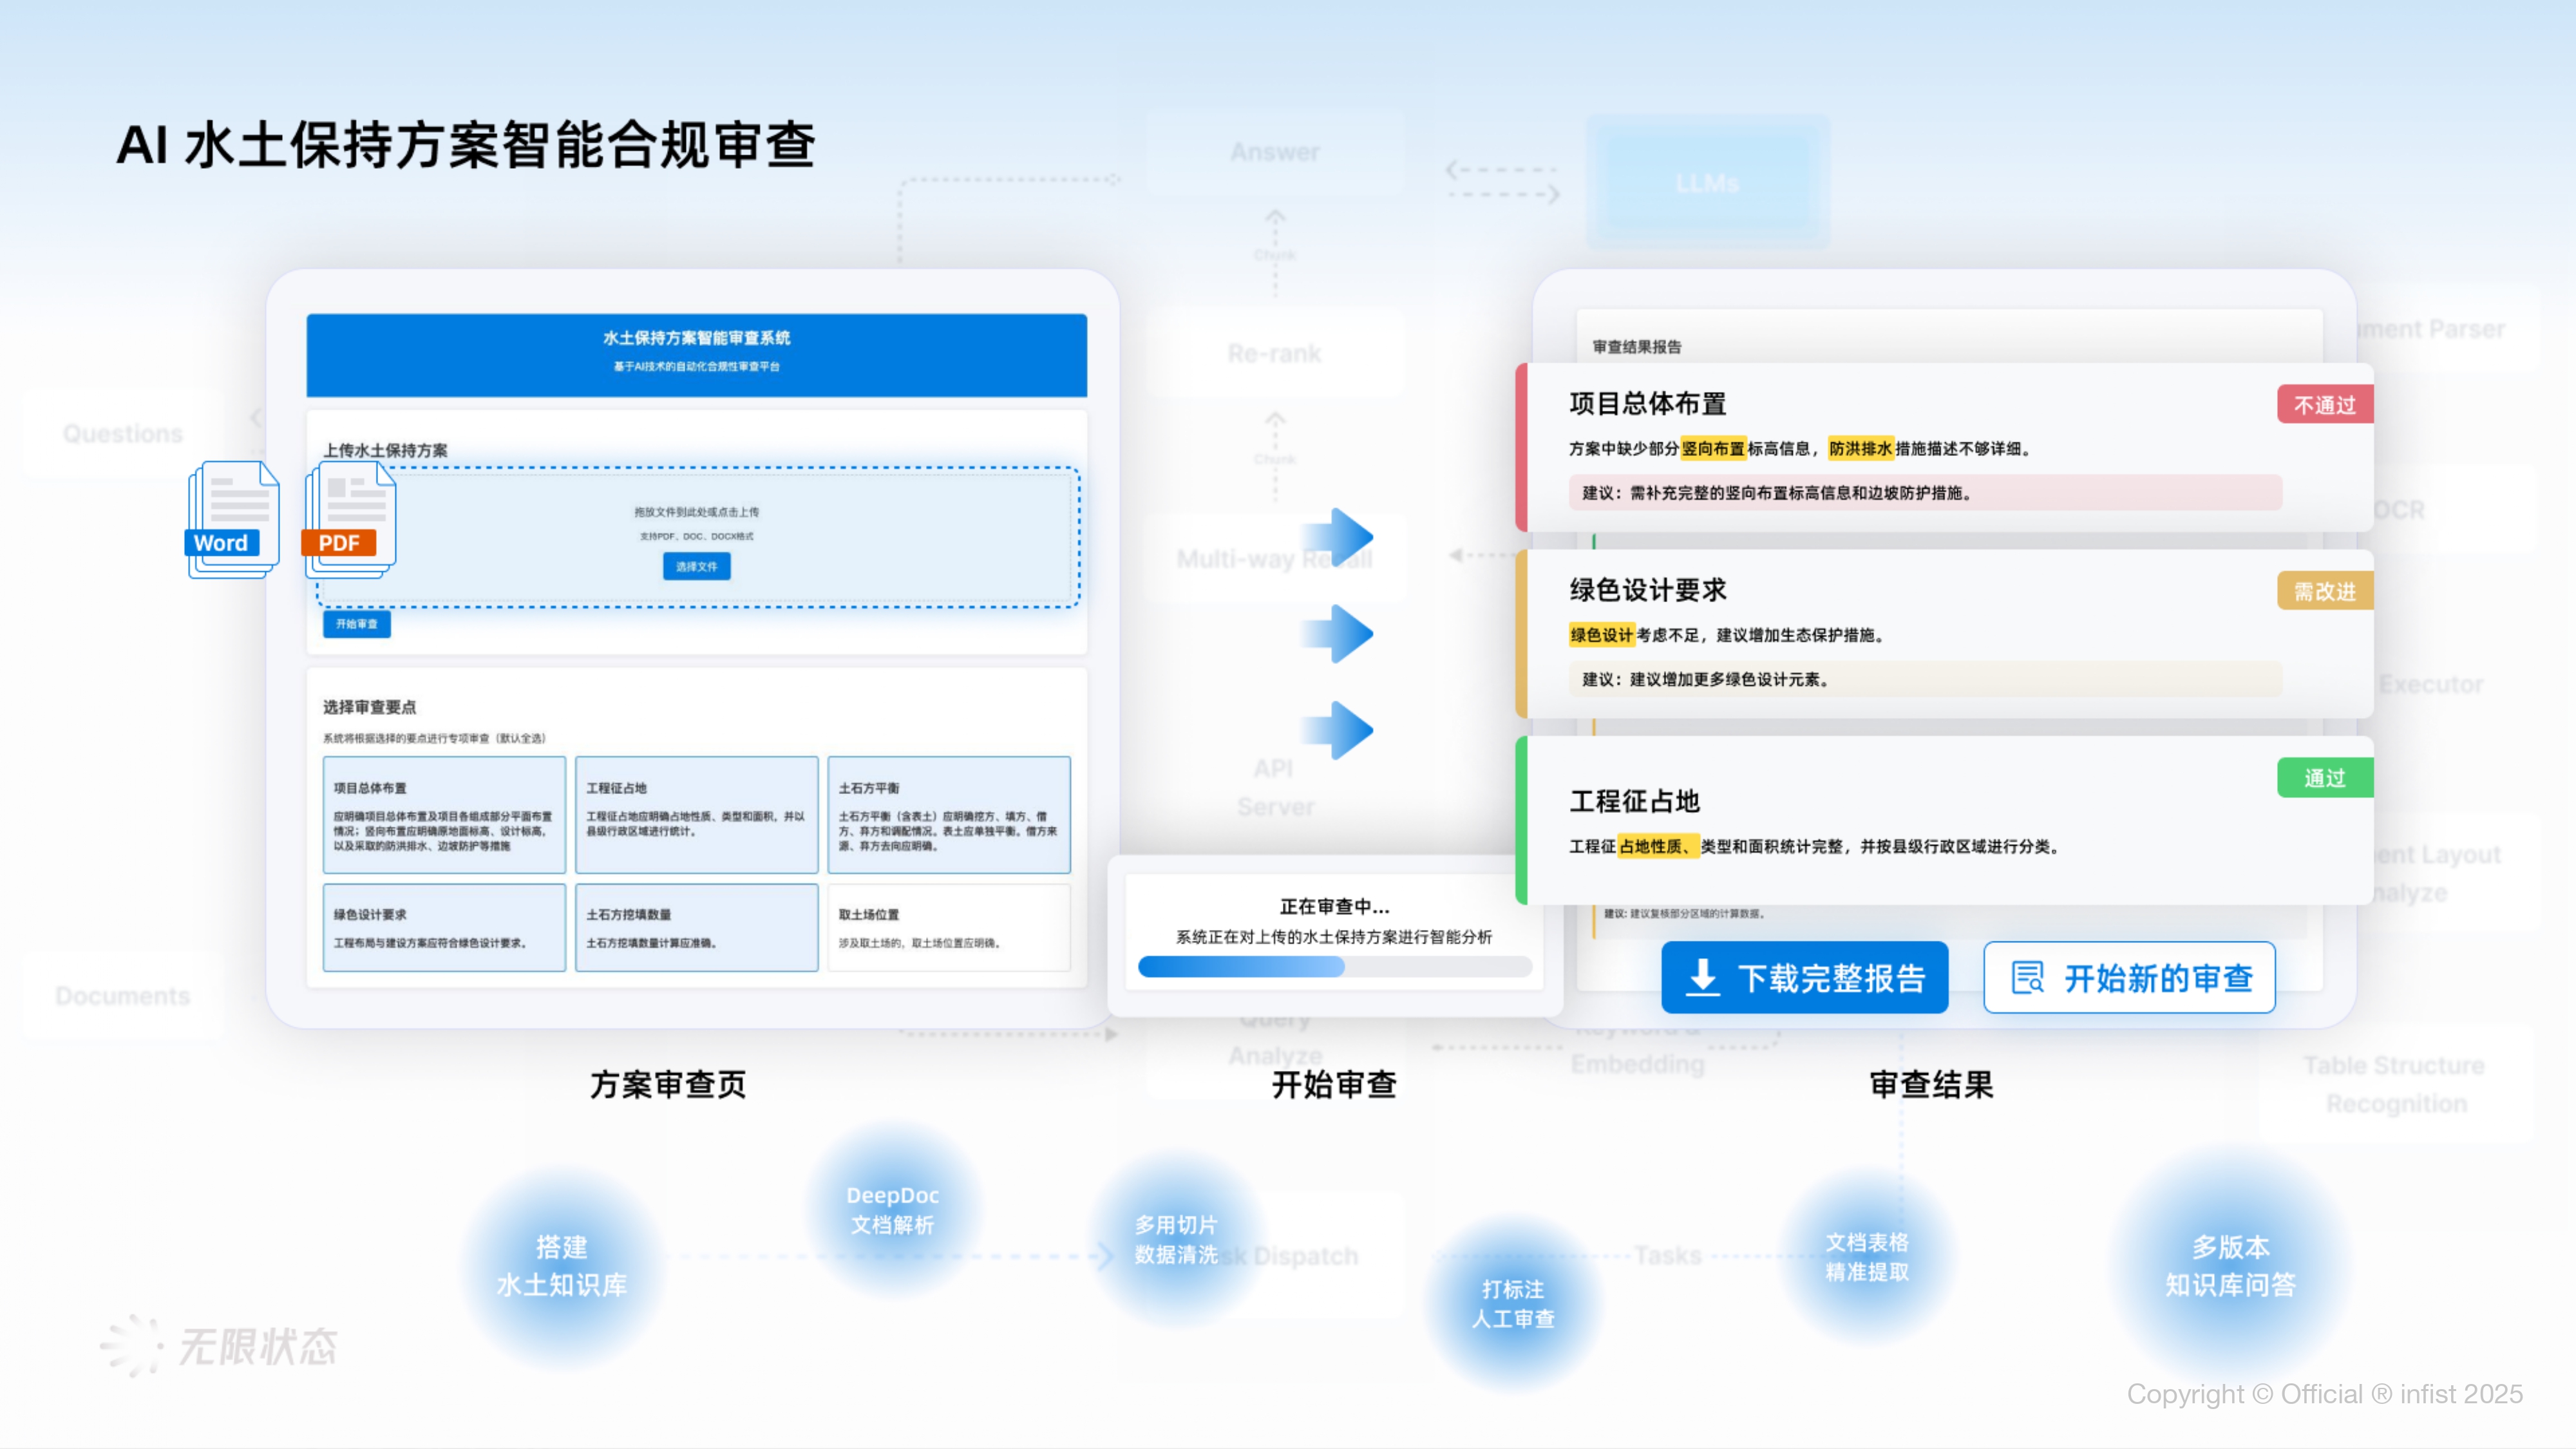Select the 工程征占地 review point card
The image size is (2576, 1449).
pos(696,814)
